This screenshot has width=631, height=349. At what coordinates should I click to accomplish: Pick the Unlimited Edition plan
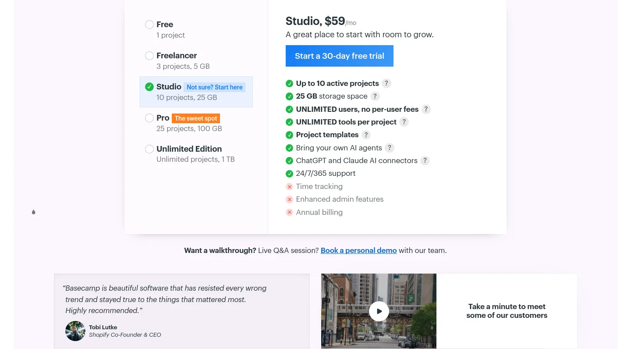click(149, 149)
